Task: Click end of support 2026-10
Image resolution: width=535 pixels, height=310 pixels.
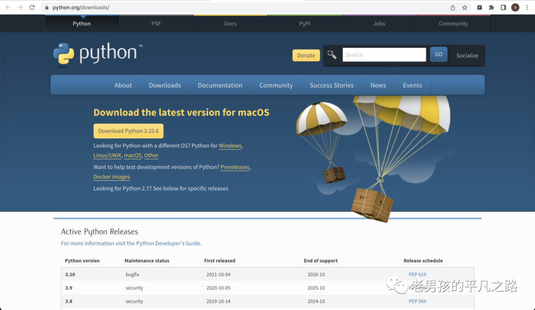Action: tap(316, 274)
